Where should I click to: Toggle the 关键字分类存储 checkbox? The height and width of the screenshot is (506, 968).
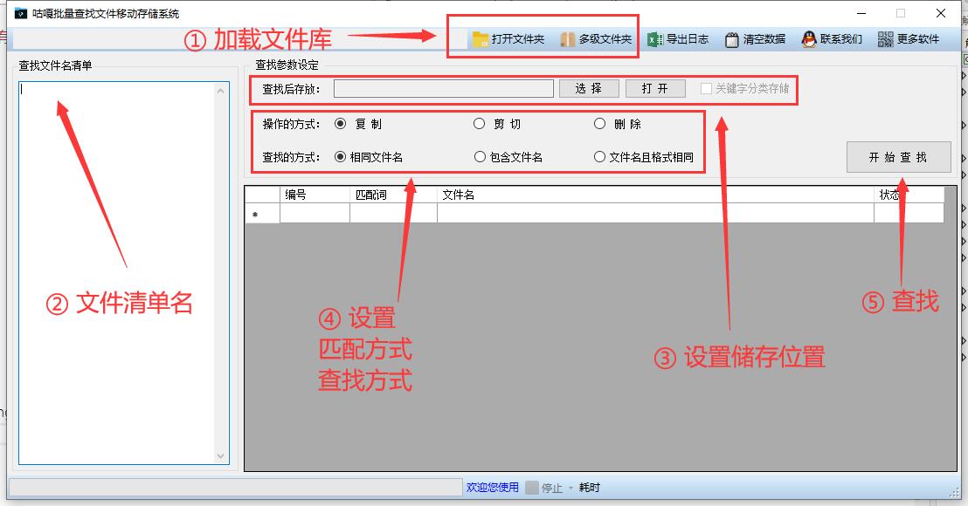(706, 89)
